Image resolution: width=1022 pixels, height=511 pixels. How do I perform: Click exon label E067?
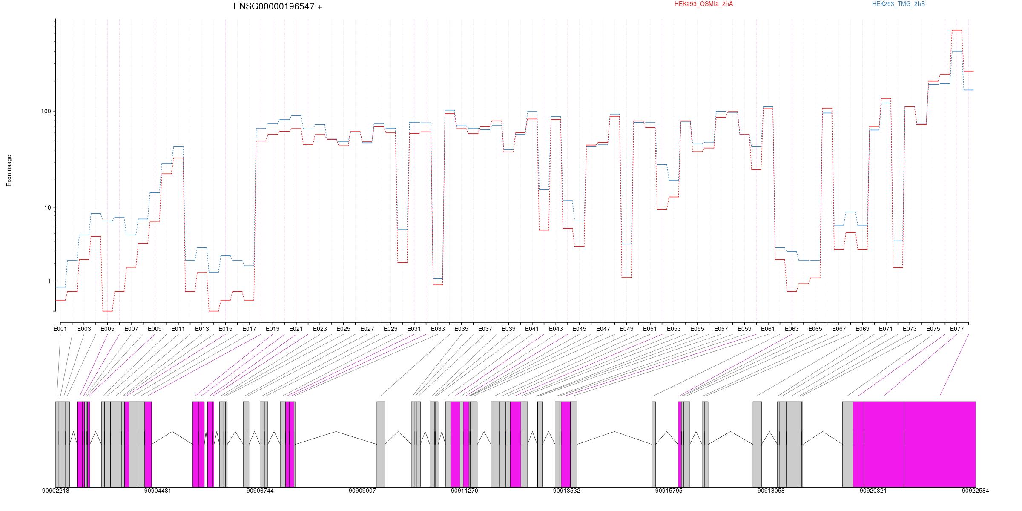(x=839, y=329)
